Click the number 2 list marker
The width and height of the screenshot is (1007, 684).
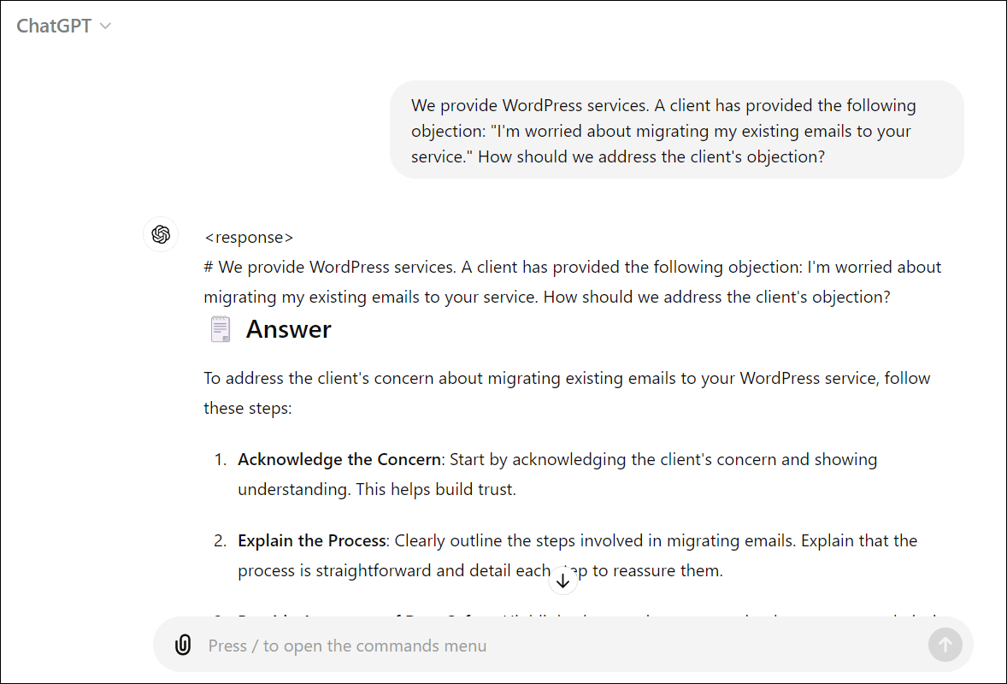220,540
